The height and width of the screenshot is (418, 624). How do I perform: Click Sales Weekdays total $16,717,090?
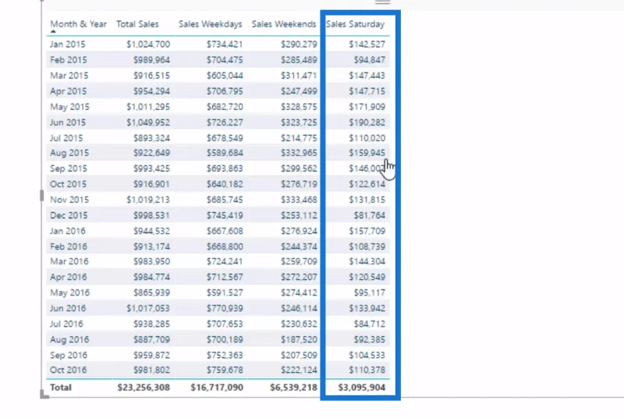(217, 388)
